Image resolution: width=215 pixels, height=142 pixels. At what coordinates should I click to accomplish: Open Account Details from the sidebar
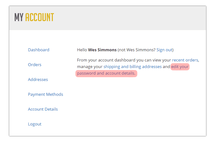pyautogui.click(x=43, y=109)
